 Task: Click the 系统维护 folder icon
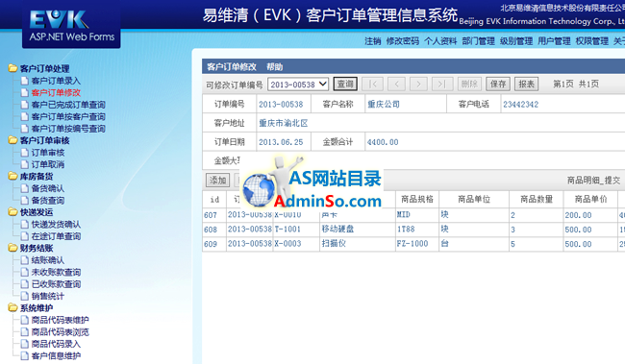point(12,307)
